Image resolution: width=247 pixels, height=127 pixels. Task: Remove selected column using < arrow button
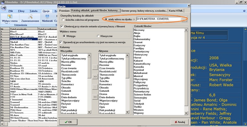tap(95, 87)
